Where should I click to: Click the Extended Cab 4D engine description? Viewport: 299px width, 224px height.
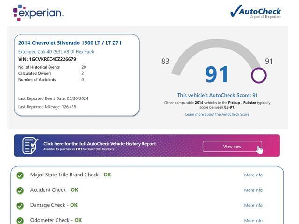point(56,52)
